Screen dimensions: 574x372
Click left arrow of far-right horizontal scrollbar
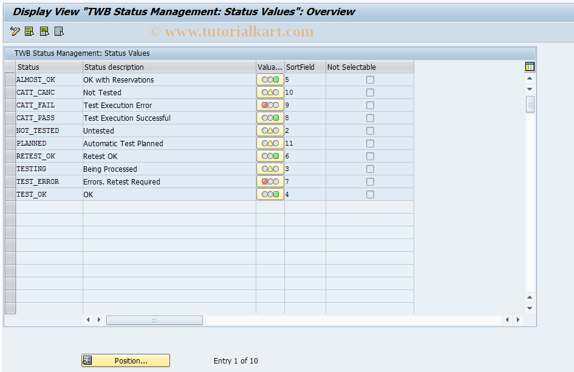pos(507,320)
